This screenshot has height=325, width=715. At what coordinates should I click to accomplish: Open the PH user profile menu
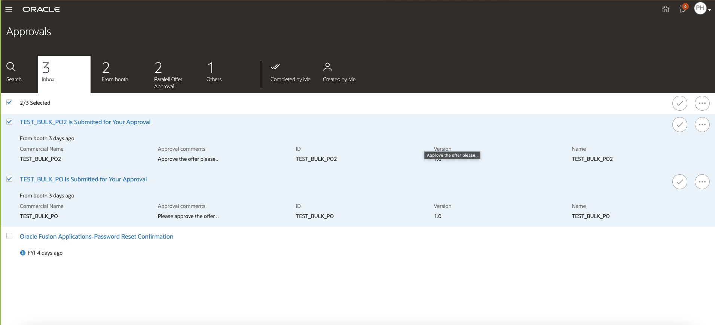click(702, 8)
